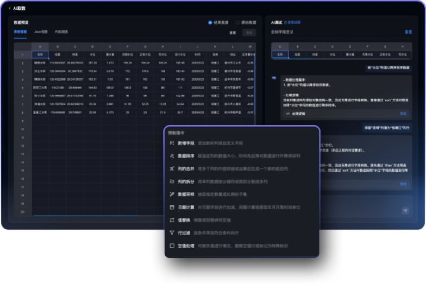Screen dimensions: 426x285
Task: Click cell '新安江水库' in row 5
Action: tap(40, 88)
